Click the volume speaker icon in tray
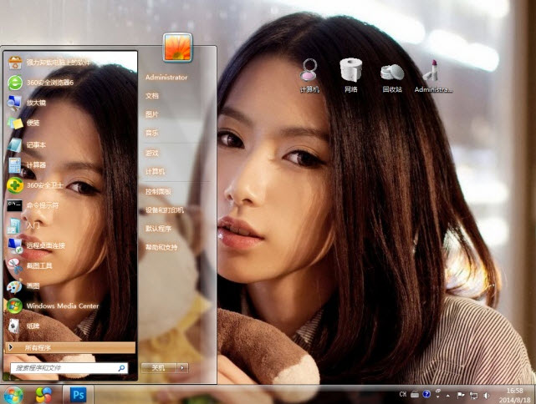 pyautogui.click(x=486, y=394)
